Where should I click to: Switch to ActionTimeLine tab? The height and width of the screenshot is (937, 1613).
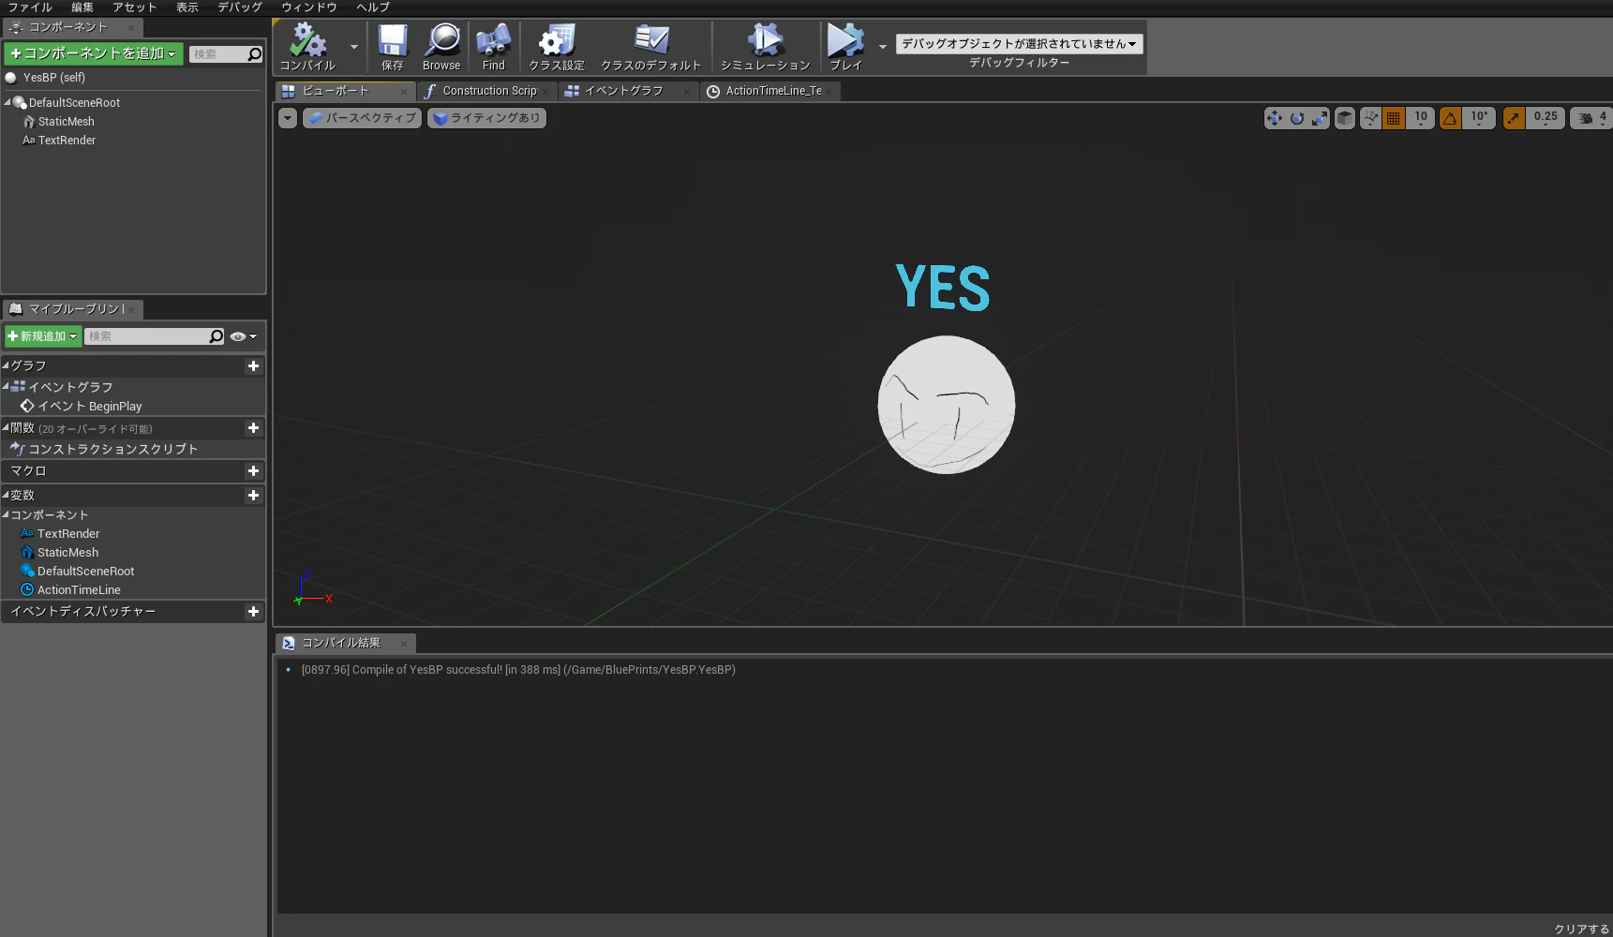point(772,91)
